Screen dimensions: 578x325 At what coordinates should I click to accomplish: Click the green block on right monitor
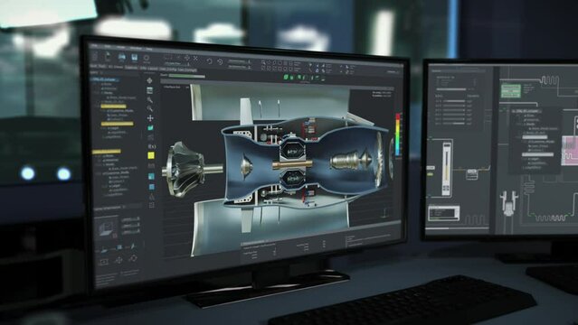pos(510,90)
